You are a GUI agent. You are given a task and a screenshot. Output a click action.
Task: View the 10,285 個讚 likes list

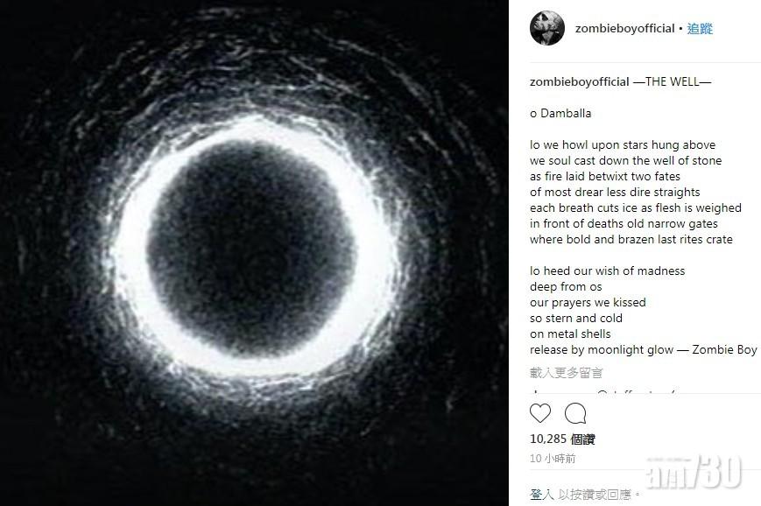pos(562,439)
